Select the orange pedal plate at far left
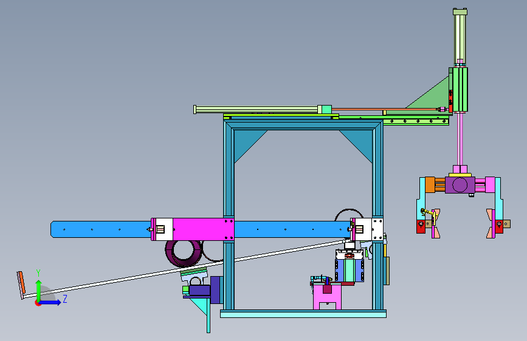 pos(21,283)
